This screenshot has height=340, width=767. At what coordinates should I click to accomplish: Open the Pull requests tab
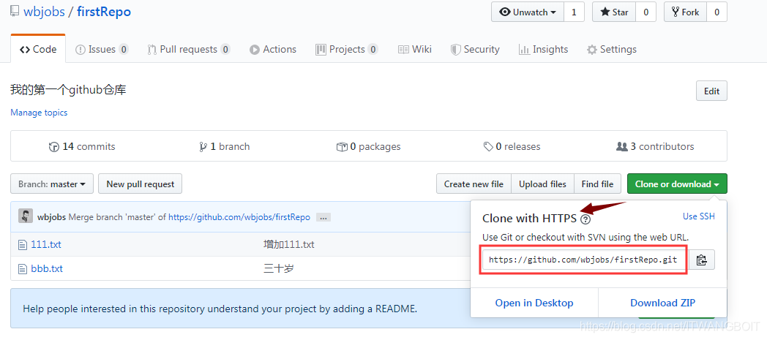point(189,49)
